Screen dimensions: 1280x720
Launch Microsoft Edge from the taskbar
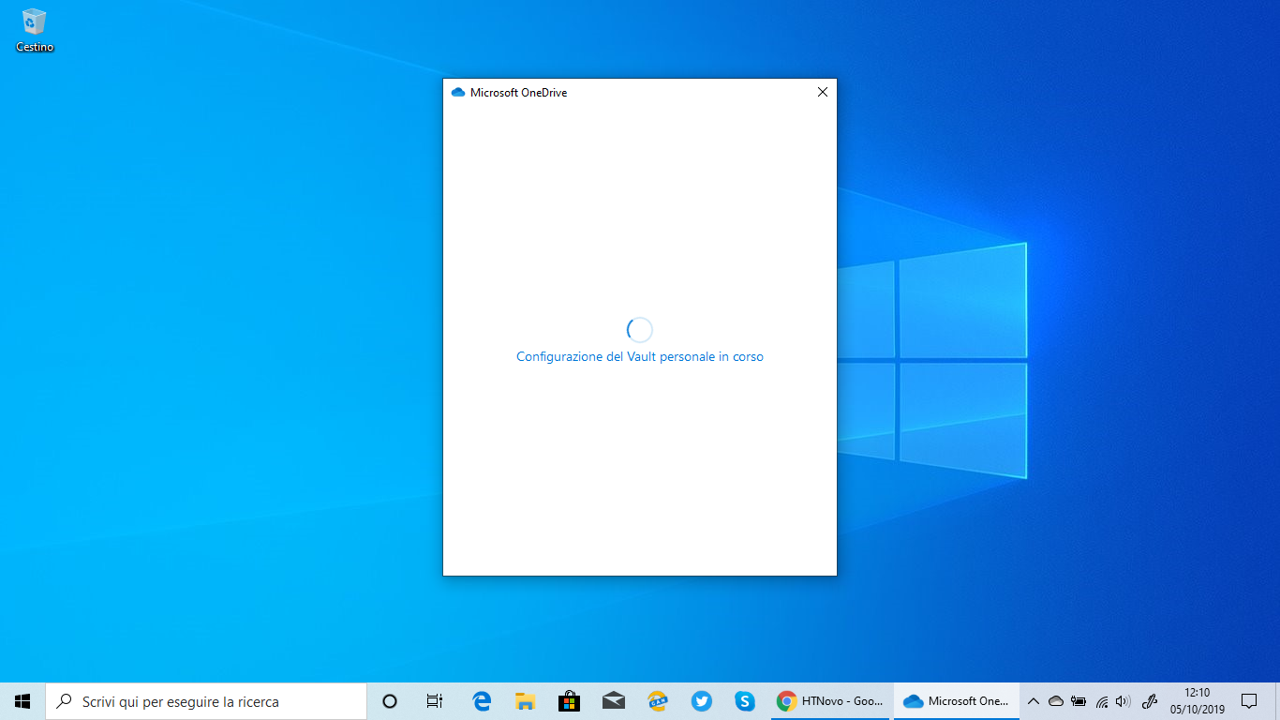[482, 701]
